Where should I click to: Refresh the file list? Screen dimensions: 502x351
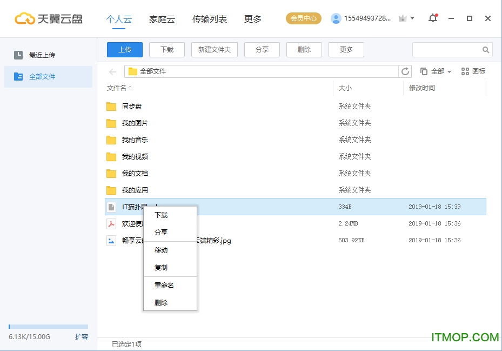pyautogui.click(x=405, y=71)
